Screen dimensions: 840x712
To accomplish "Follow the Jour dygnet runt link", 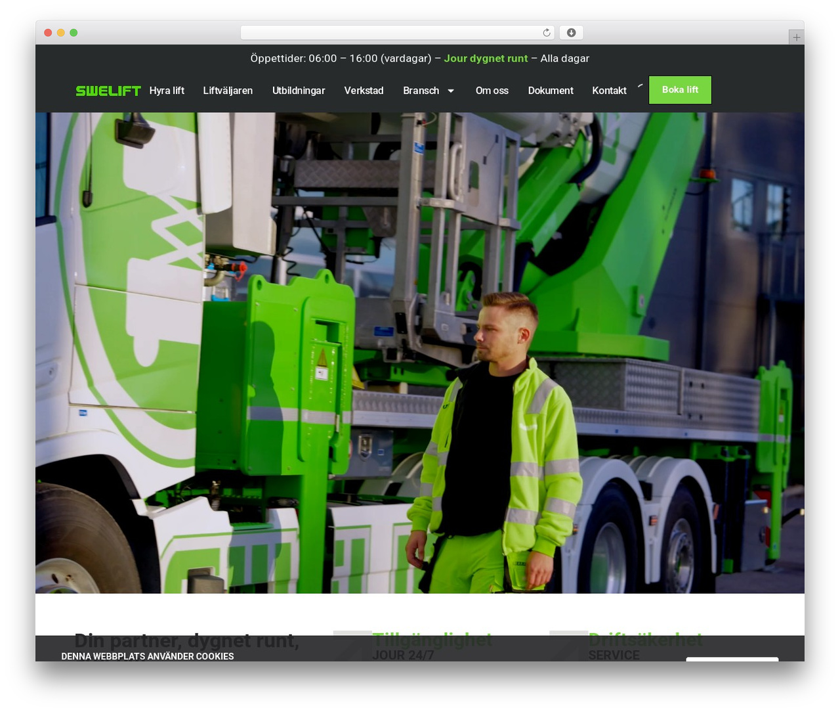I will click(x=486, y=58).
